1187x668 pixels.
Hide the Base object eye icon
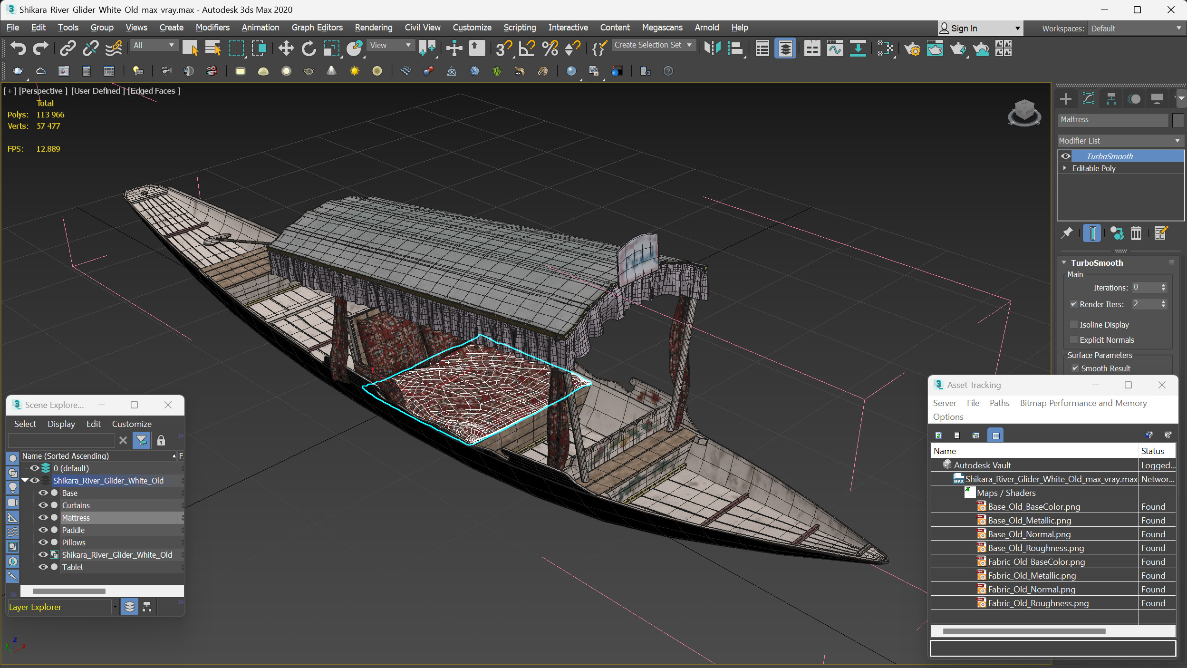click(x=43, y=493)
